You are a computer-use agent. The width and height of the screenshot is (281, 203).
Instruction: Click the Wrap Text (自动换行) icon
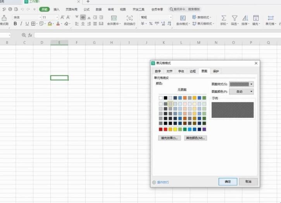click(x=129, y=18)
